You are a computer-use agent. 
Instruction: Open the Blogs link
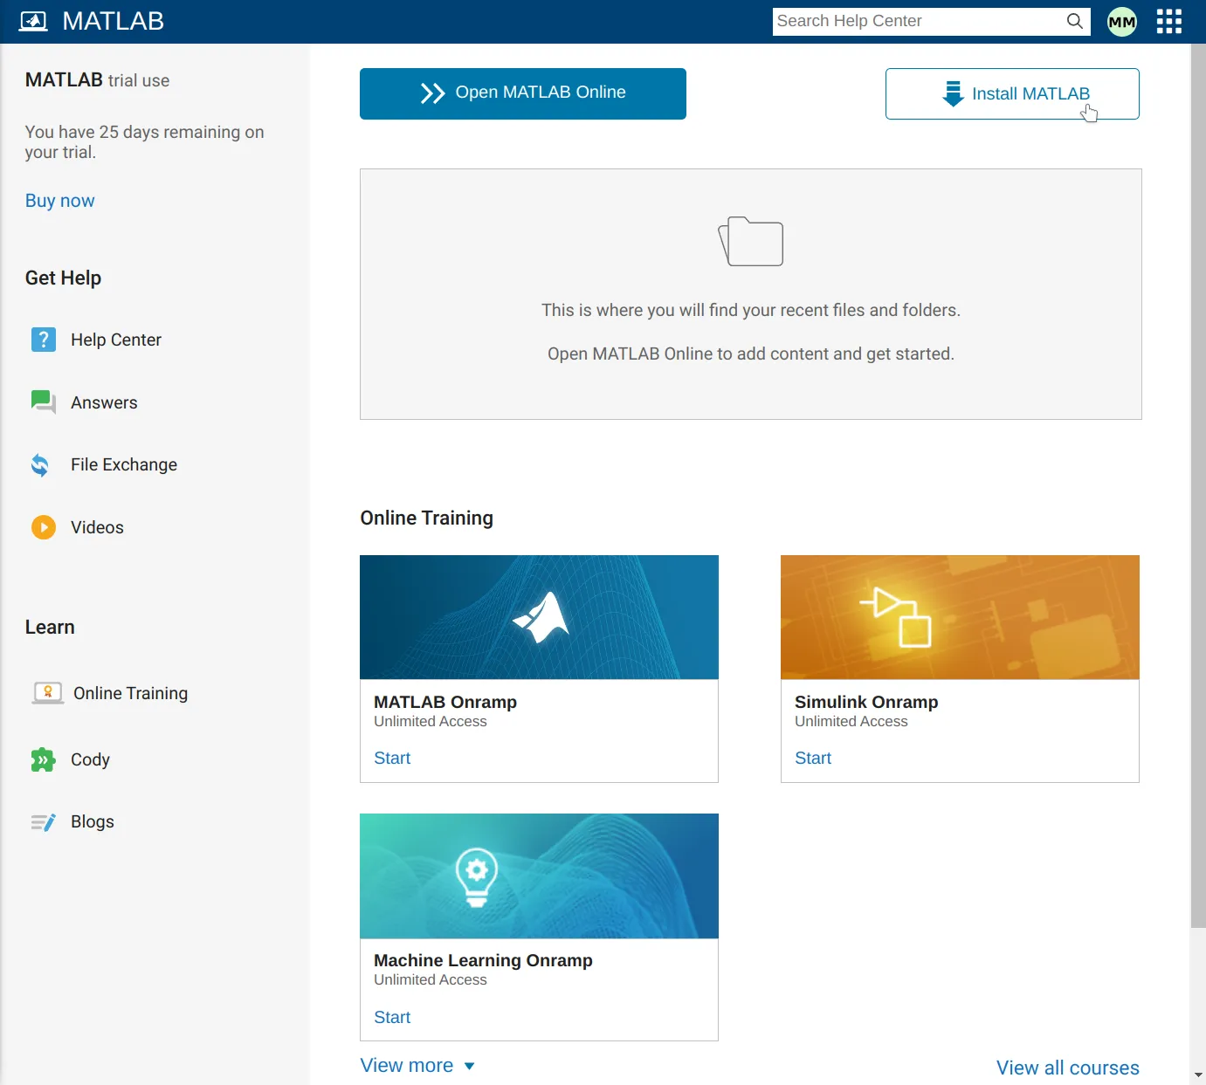click(93, 821)
